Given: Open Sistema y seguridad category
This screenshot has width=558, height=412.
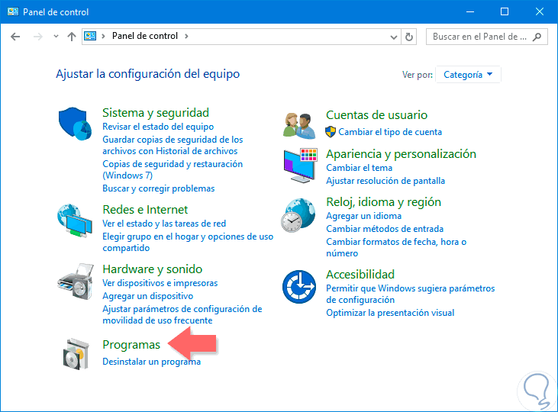Looking at the screenshot, I should click(156, 113).
